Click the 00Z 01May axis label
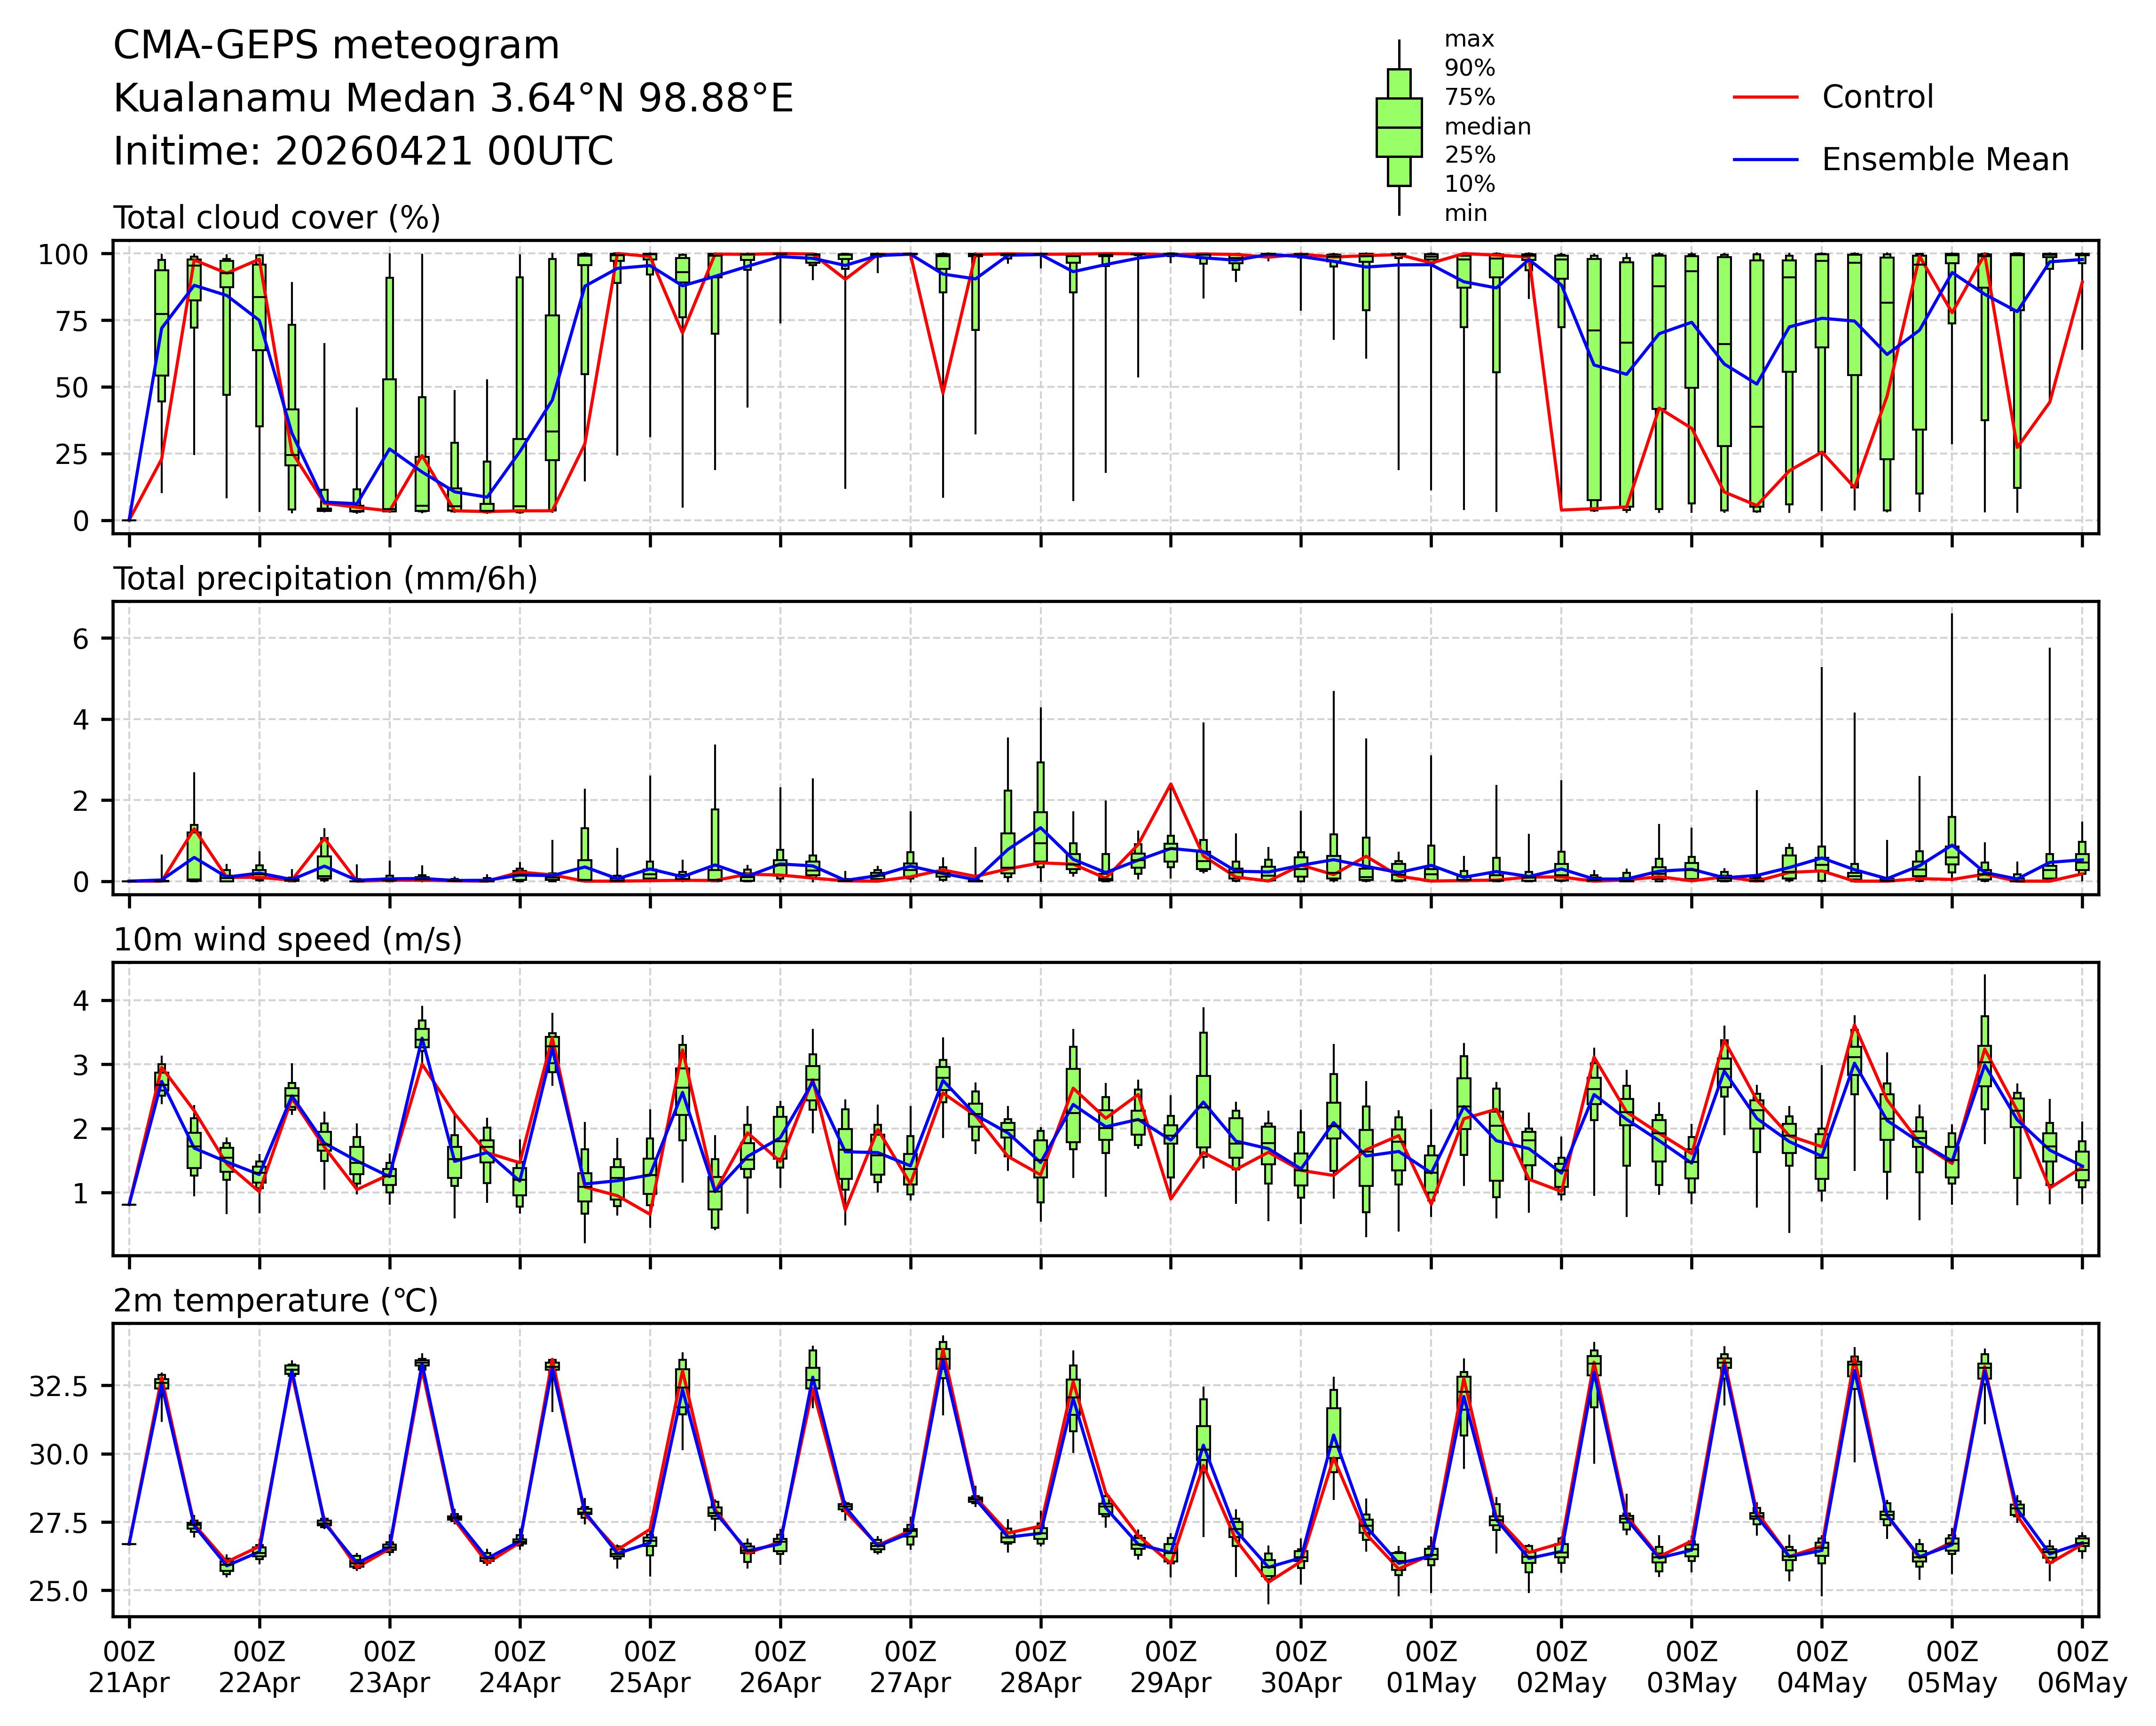Viewport: 2156px width, 1726px height. [1431, 1666]
